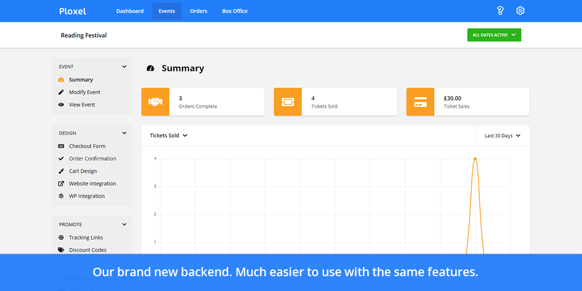Image resolution: width=582 pixels, height=291 pixels.
Task: Open the Last 30 Days range dropdown
Action: click(x=502, y=136)
